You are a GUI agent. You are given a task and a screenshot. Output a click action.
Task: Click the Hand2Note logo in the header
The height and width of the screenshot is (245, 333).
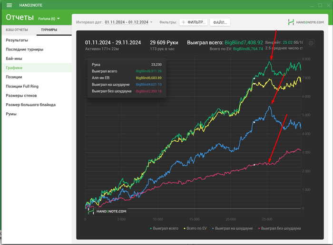point(306,22)
